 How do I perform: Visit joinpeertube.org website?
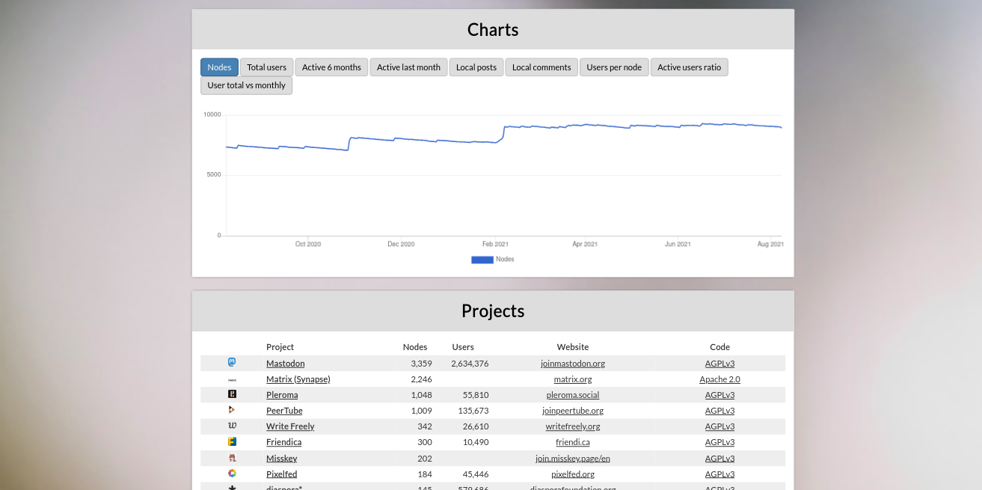pos(573,411)
